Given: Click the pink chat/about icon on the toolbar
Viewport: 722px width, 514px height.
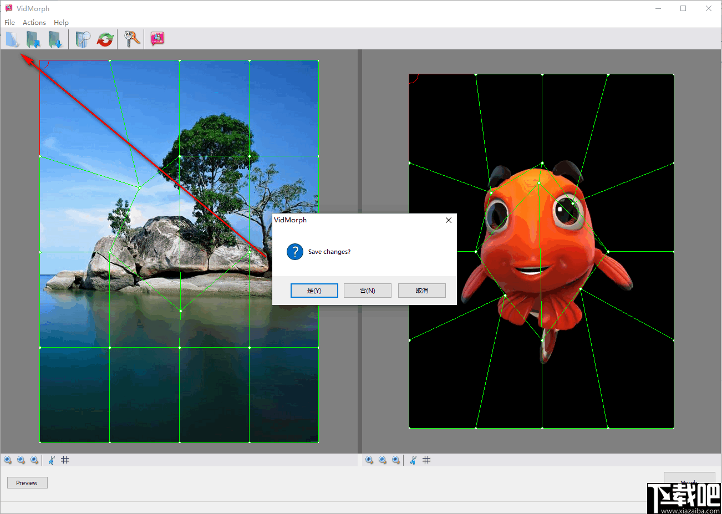Looking at the screenshot, I should click(157, 39).
